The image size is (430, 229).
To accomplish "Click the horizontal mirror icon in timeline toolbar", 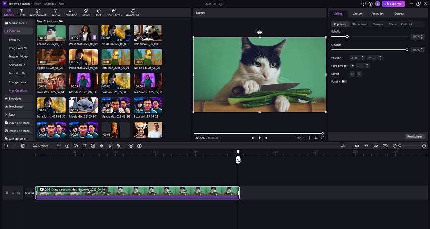I will [x=102, y=146].
